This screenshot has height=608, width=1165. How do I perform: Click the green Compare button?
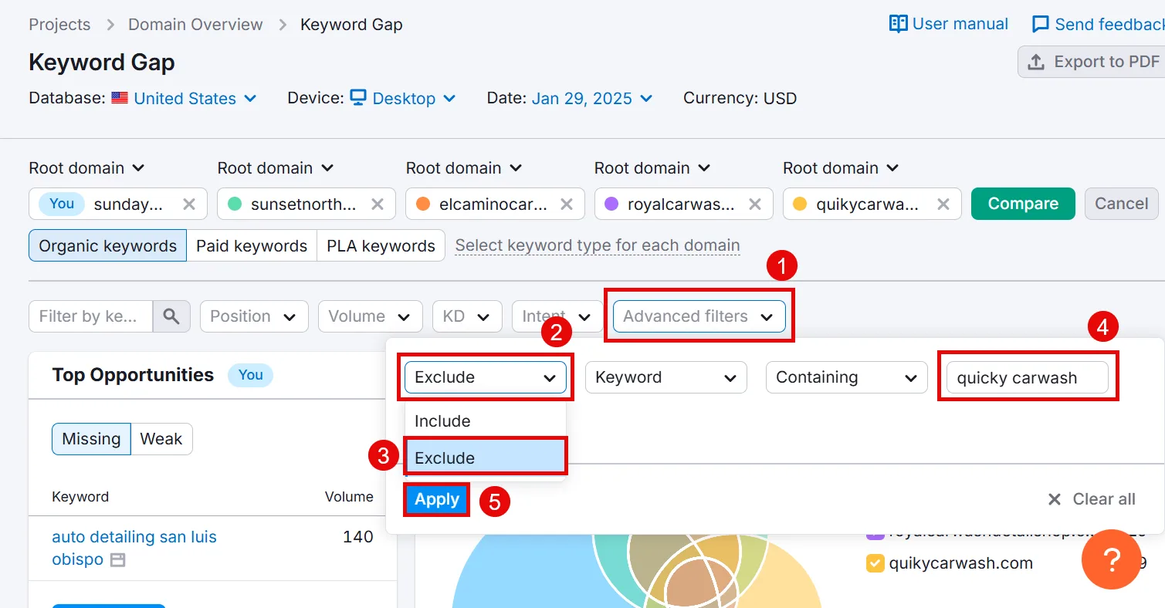pyautogui.click(x=1023, y=204)
